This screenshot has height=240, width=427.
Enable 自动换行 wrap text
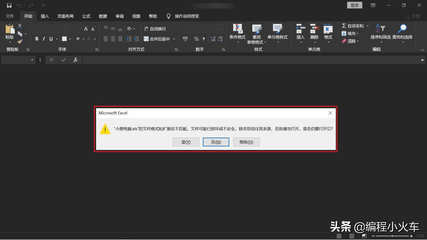[x=155, y=29]
